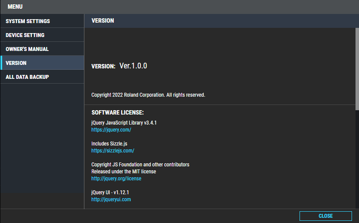Screen dimensions: 359x223
Task: Click the SOFTWARE LICENSE heading
Action: [x=118, y=112]
